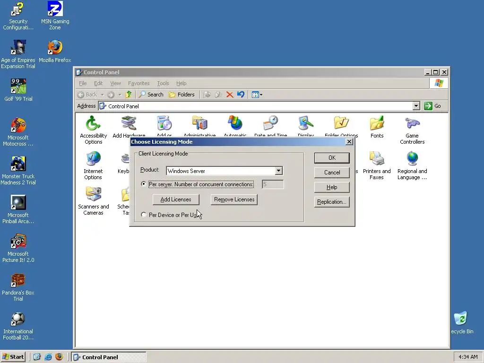
Task: Open the Start menu
Action: 13,357
